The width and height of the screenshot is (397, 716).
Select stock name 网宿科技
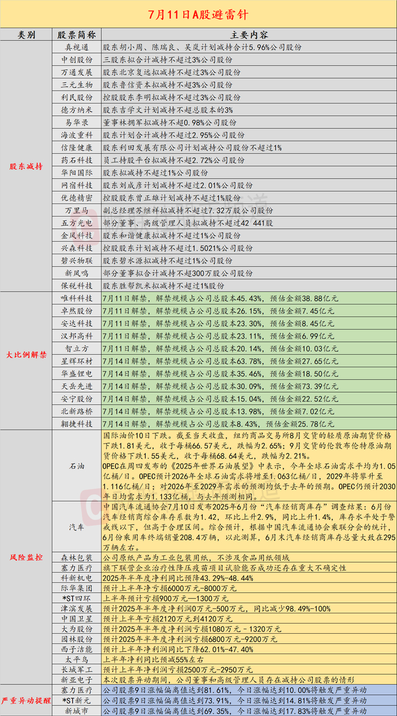pyautogui.click(x=77, y=185)
